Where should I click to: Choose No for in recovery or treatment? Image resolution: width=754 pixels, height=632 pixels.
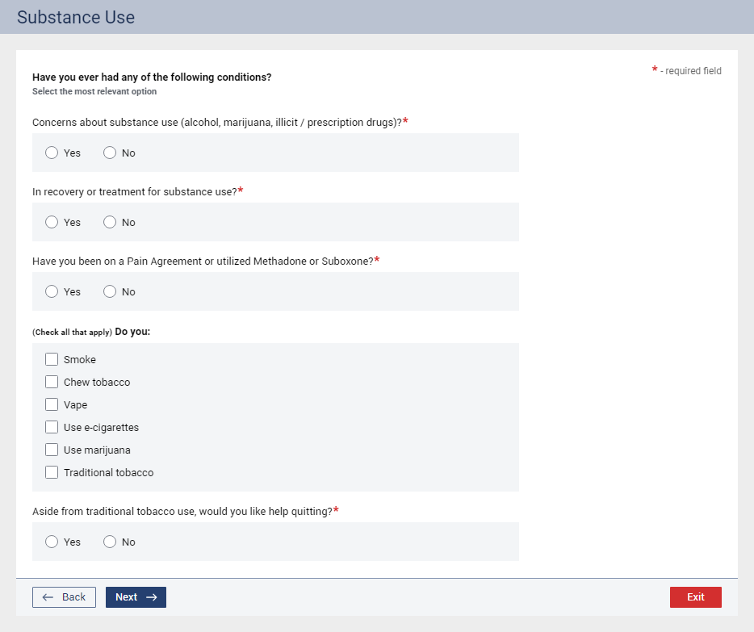(110, 222)
